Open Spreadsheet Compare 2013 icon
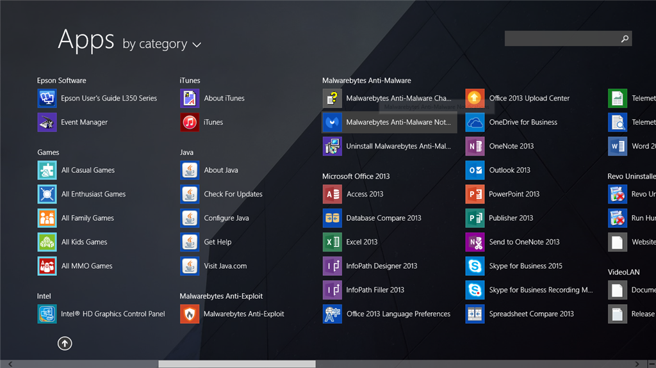The width and height of the screenshot is (656, 368). pos(475,314)
